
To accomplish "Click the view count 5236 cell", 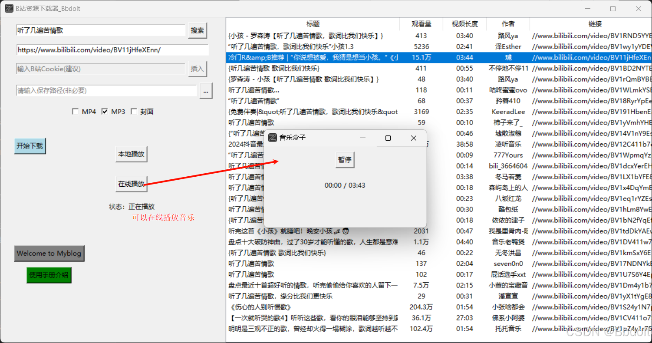I will click(x=421, y=46).
